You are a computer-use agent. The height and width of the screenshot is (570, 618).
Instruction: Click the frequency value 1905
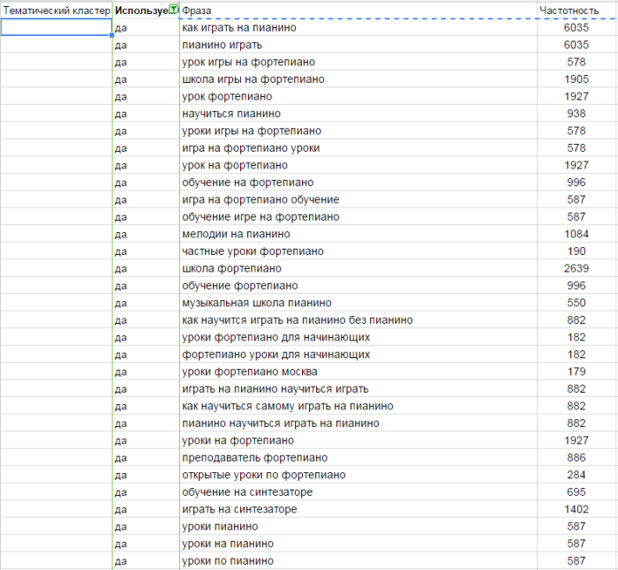tap(576, 79)
